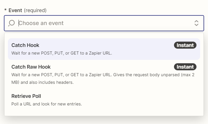The height and width of the screenshot is (124, 208).
Task: Focus the Choose an event input
Action: [x=104, y=23]
